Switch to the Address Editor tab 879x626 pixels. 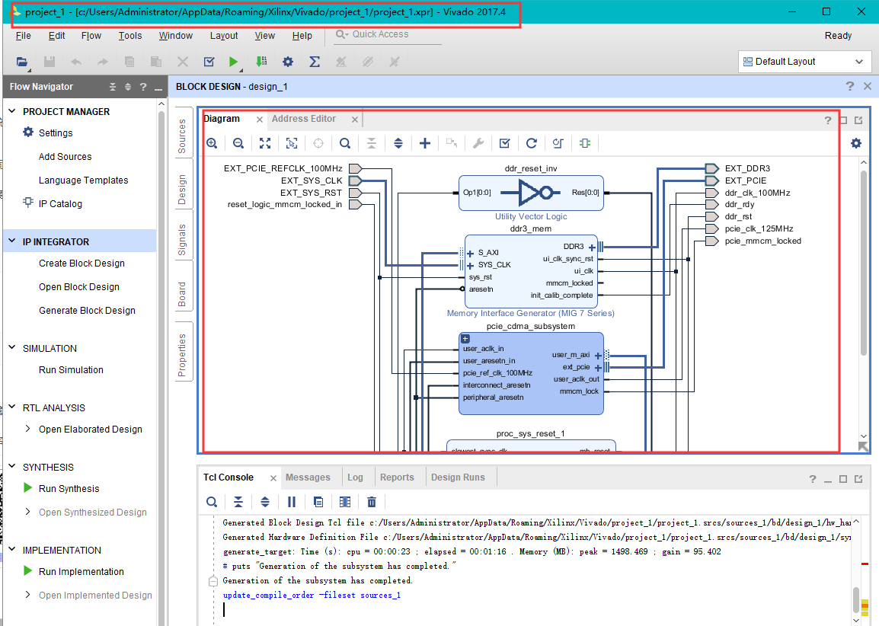pyautogui.click(x=304, y=119)
